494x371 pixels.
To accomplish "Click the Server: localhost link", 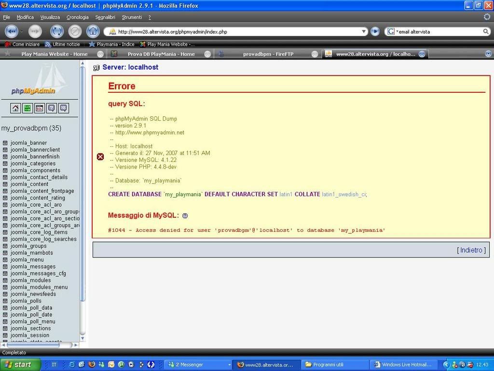I will [130, 67].
